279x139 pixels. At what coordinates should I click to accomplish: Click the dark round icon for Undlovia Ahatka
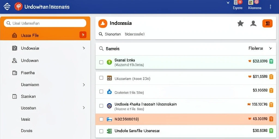pyautogui.click(x=109, y=106)
